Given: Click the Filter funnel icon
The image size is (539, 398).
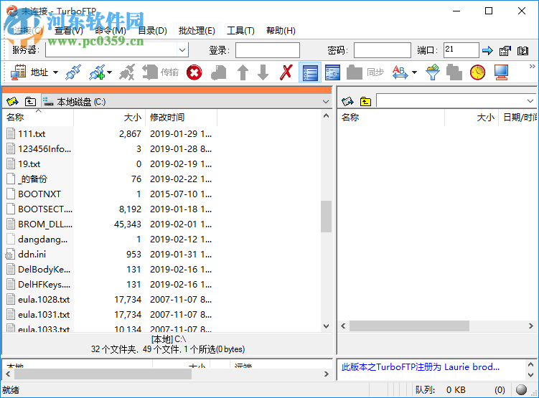Looking at the screenshot, I should (x=433, y=72).
